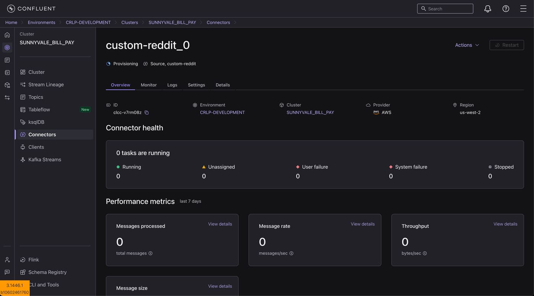This screenshot has width=534, height=296.
Task: Click into the Search field
Action: click(445, 9)
